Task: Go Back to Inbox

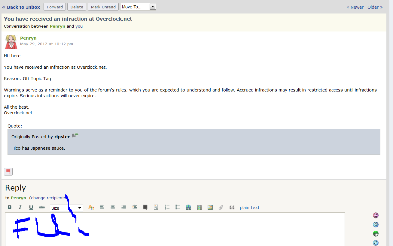Action: pyautogui.click(x=21, y=7)
